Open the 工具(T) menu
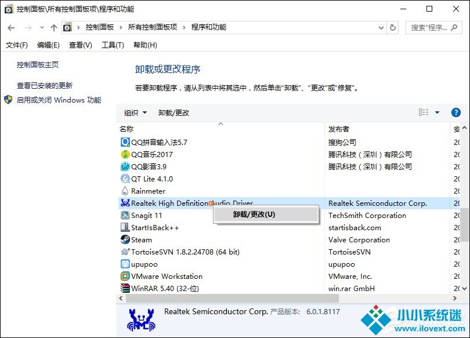 coord(113,45)
